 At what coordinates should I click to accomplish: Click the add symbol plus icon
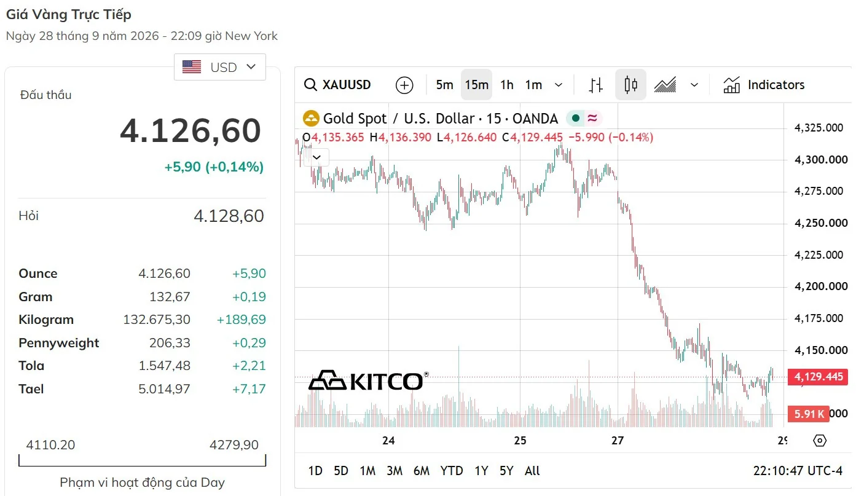tap(404, 85)
